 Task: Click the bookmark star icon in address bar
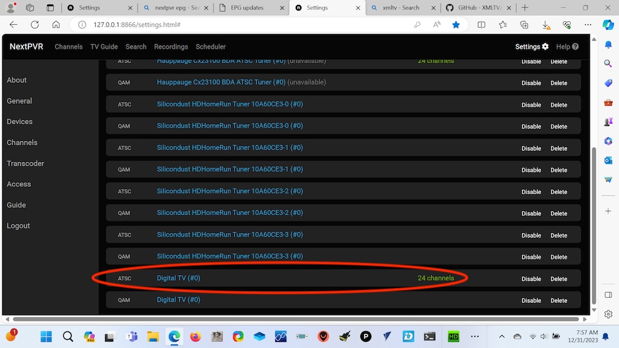click(x=456, y=25)
